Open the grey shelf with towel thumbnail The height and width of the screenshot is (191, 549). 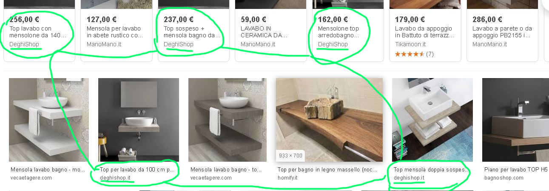[228, 120]
